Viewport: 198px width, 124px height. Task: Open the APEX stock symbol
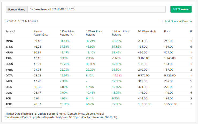tap(9, 47)
